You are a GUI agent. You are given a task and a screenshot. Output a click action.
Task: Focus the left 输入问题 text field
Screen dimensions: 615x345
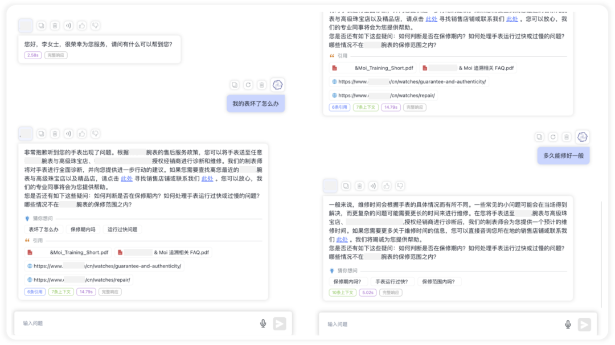pos(137,323)
